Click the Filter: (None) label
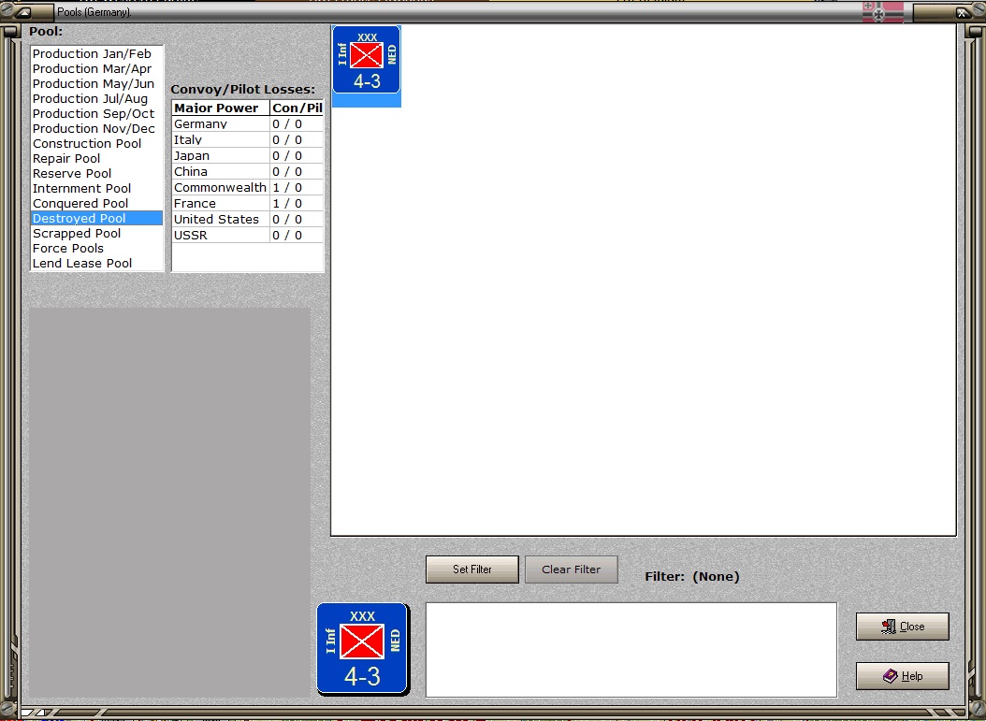The width and height of the screenshot is (986, 721). [691, 576]
